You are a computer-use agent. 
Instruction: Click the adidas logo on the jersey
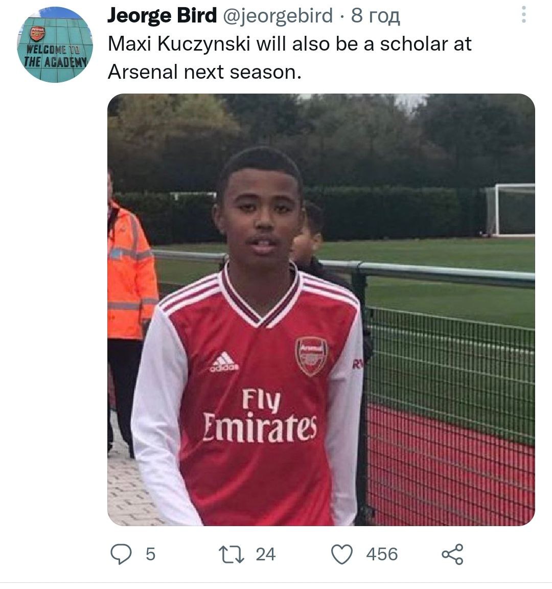click(x=224, y=362)
